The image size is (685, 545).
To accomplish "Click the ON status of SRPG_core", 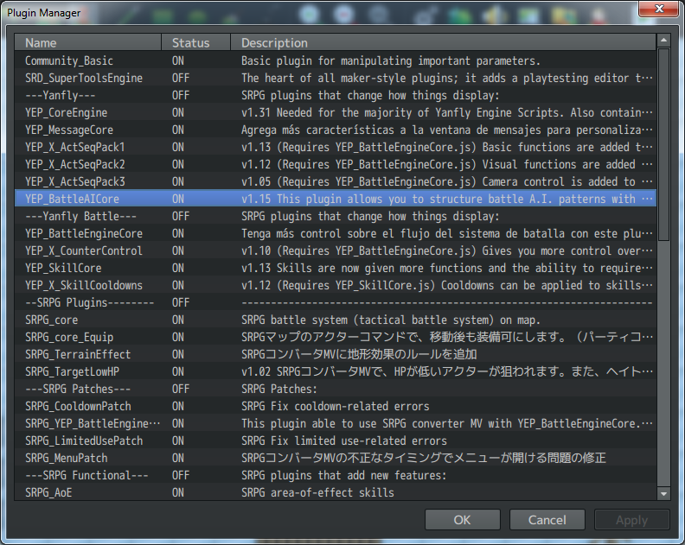I will (x=178, y=320).
